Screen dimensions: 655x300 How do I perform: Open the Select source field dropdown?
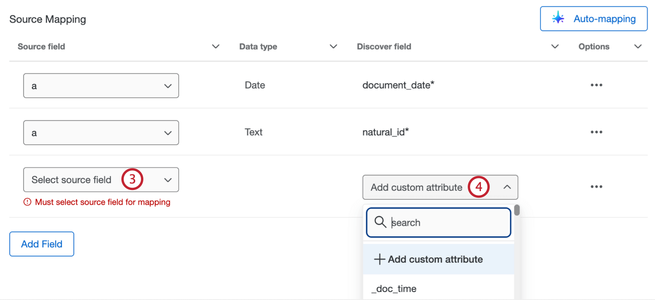coord(101,180)
